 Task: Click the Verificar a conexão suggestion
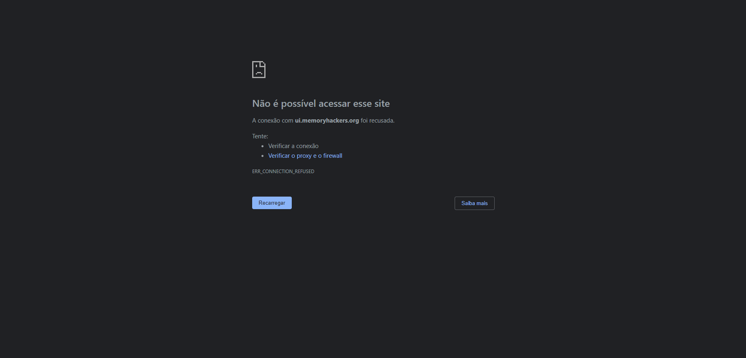pyautogui.click(x=293, y=146)
